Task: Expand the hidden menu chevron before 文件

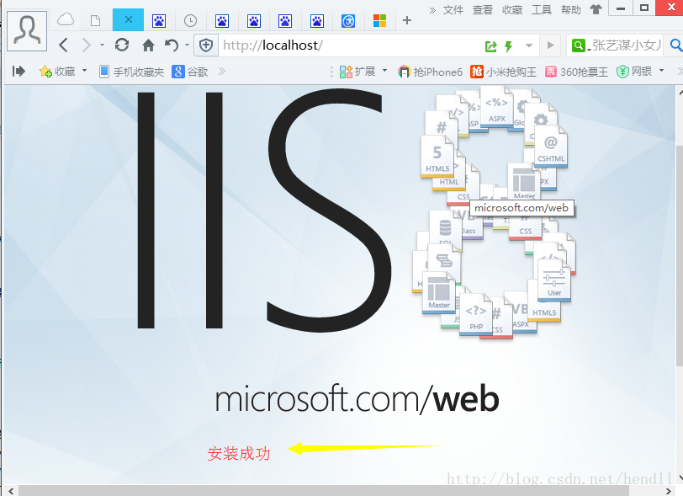Action: 432,10
